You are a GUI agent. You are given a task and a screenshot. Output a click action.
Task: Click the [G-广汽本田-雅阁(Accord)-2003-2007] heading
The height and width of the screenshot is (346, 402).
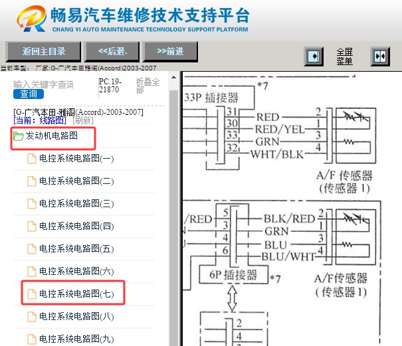pos(78,112)
